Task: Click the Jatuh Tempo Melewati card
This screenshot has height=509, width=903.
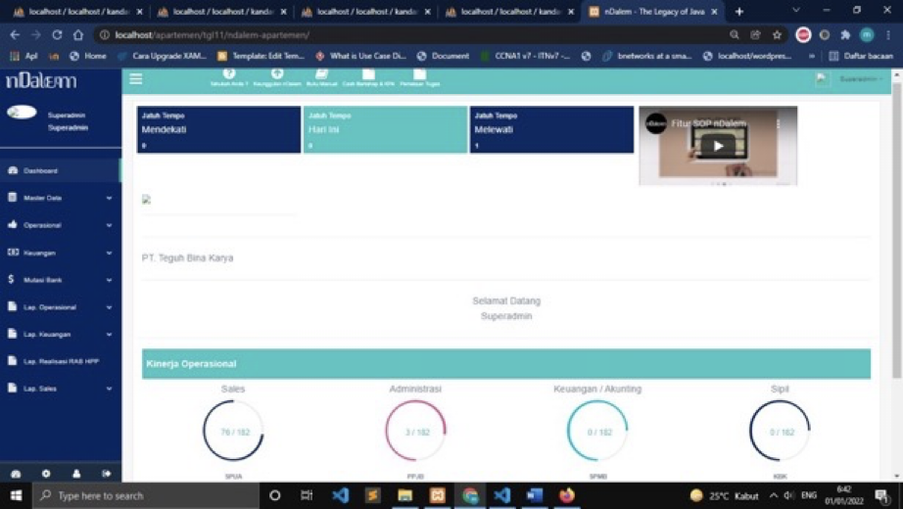Action: click(551, 130)
